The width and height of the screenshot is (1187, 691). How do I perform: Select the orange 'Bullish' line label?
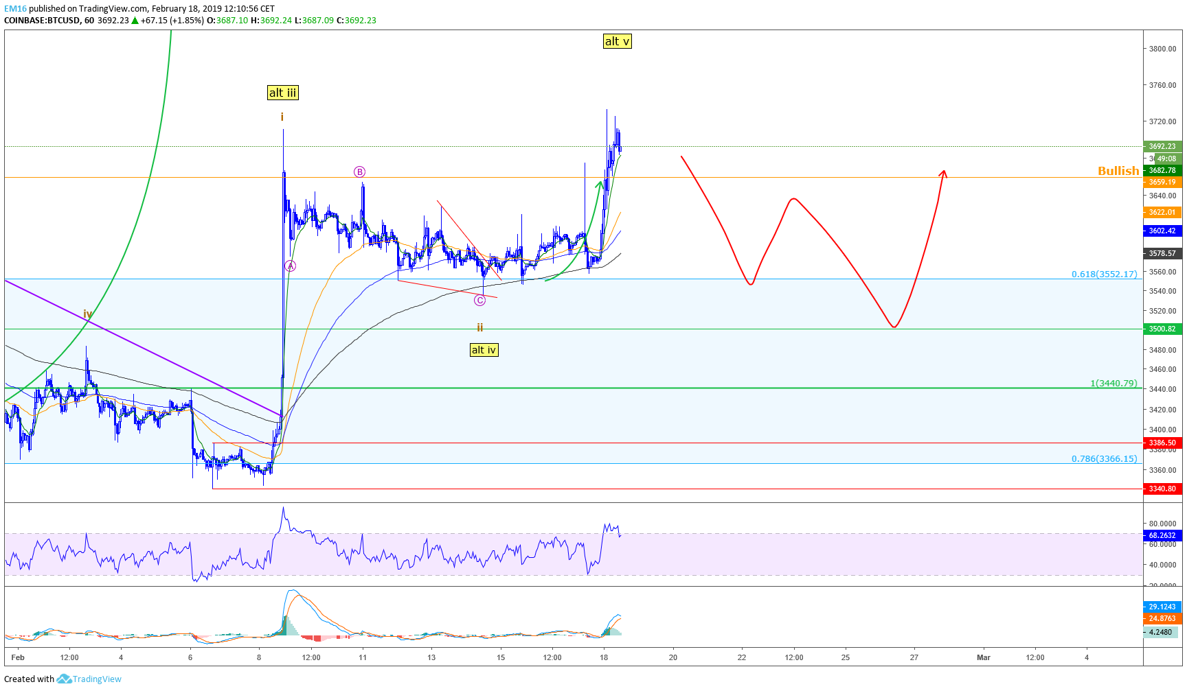[x=1118, y=171]
